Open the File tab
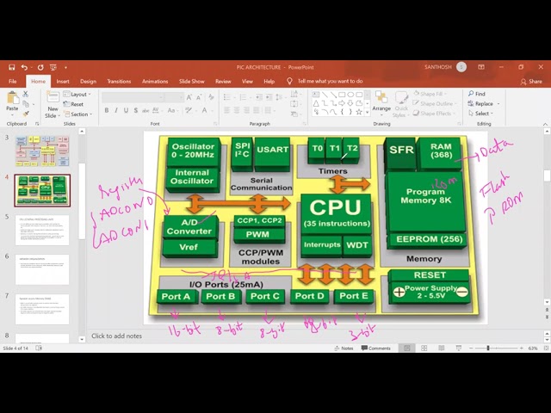551x413 pixels. (x=13, y=81)
